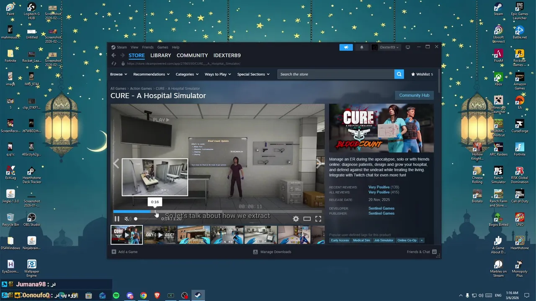This screenshot has width=536, height=301.
Task: Enter fullscreen in the video player
Action: pos(318,219)
